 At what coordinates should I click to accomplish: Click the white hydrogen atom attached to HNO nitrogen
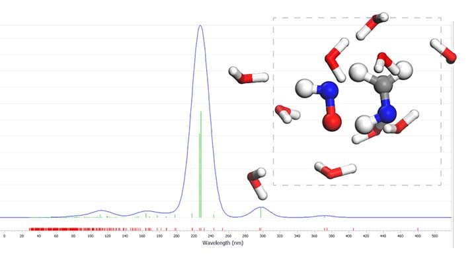point(305,88)
